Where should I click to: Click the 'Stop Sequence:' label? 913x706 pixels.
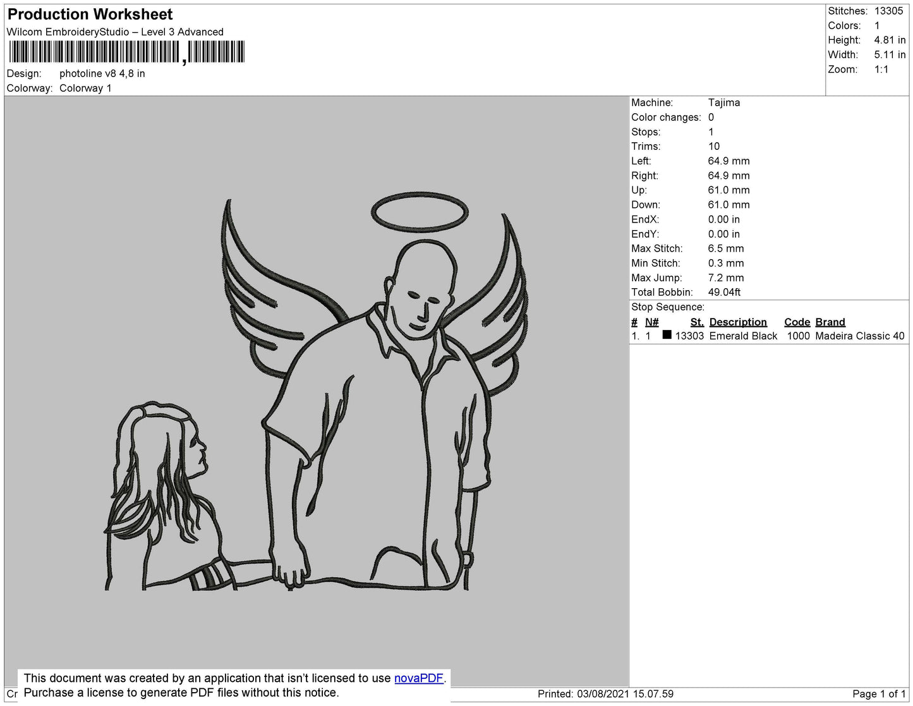pyautogui.click(x=668, y=307)
